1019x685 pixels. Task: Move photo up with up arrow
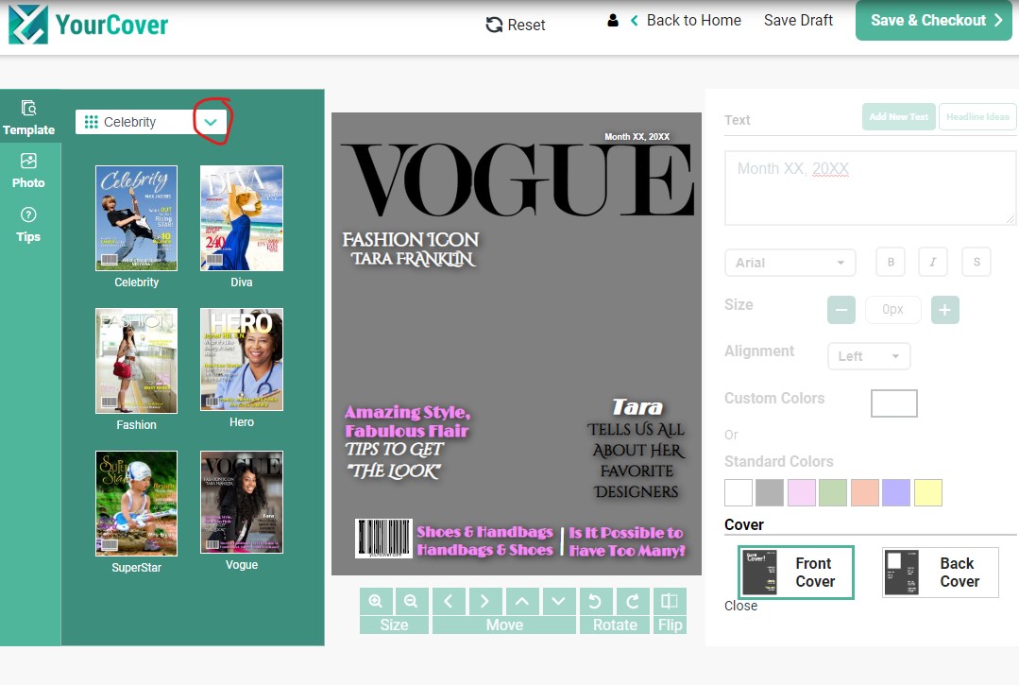pyautogui.click(x=522, y=601)
